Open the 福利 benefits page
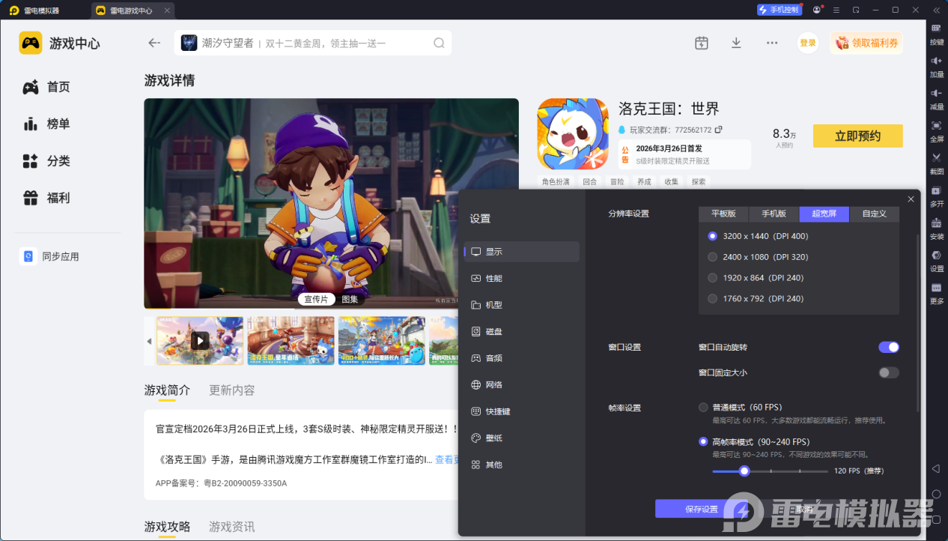Screen dimensions: 948x541 pos(46,198)
